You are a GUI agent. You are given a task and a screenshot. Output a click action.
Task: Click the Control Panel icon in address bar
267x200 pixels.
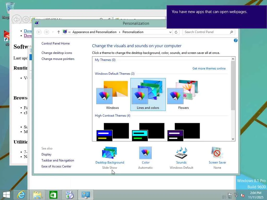tap(65, 32)
